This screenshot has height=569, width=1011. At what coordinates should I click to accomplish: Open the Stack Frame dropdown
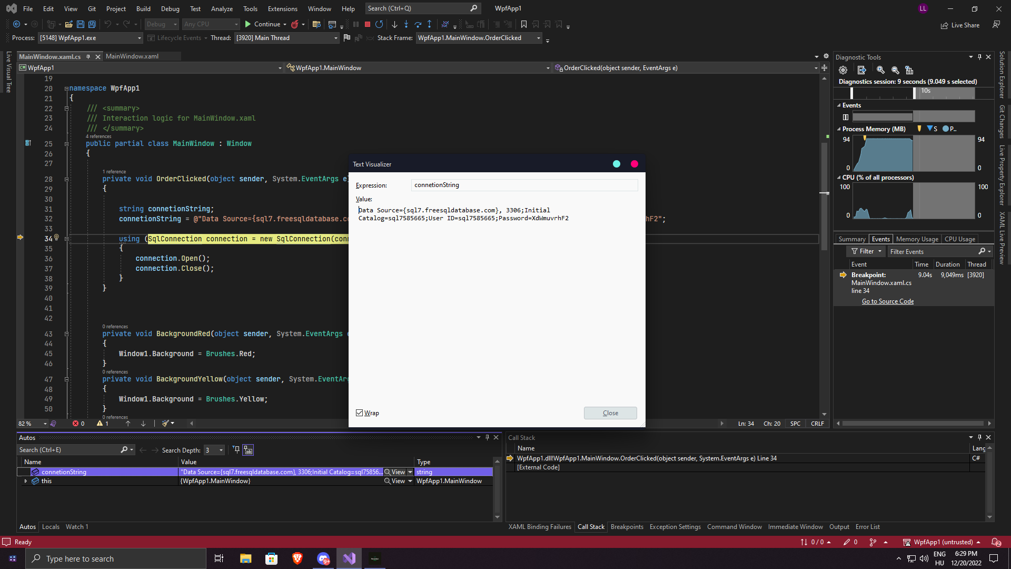[x=479, y=38]
